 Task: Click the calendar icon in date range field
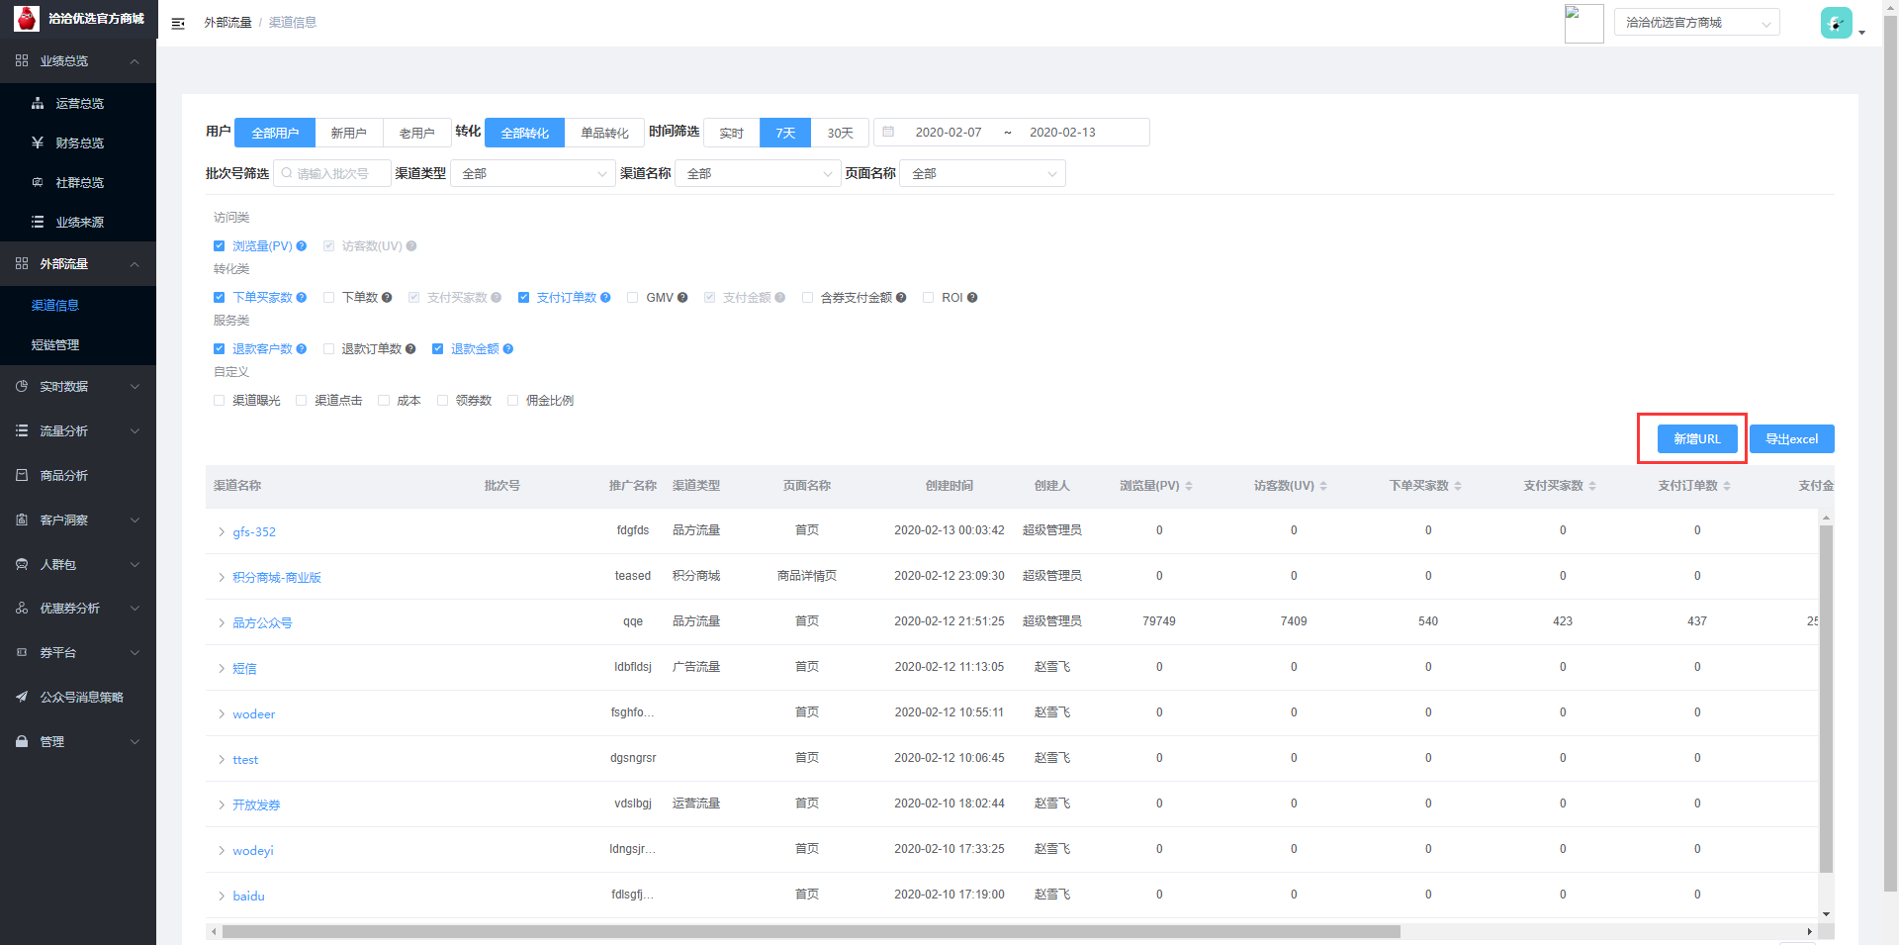coord(888,133)
